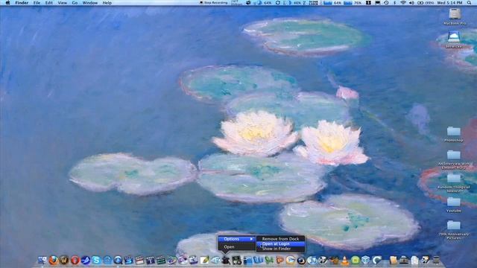Open the Edit menu
Viewport: 477px width, 268px height.
(x=48, y=3)
